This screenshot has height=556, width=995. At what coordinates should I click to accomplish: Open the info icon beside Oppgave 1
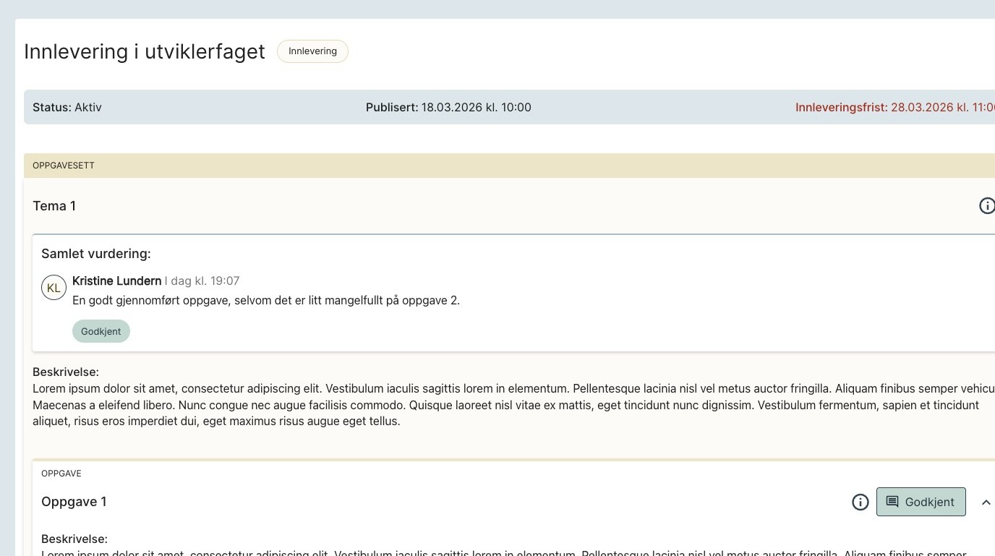tap(860, 502)
